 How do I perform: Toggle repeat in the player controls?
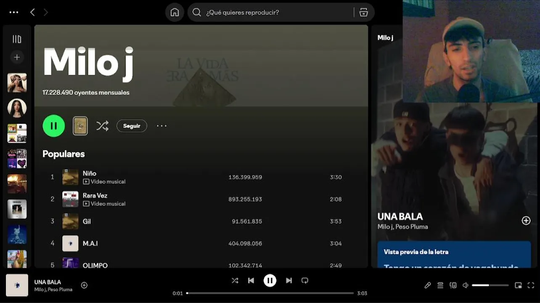pos(305,280)
